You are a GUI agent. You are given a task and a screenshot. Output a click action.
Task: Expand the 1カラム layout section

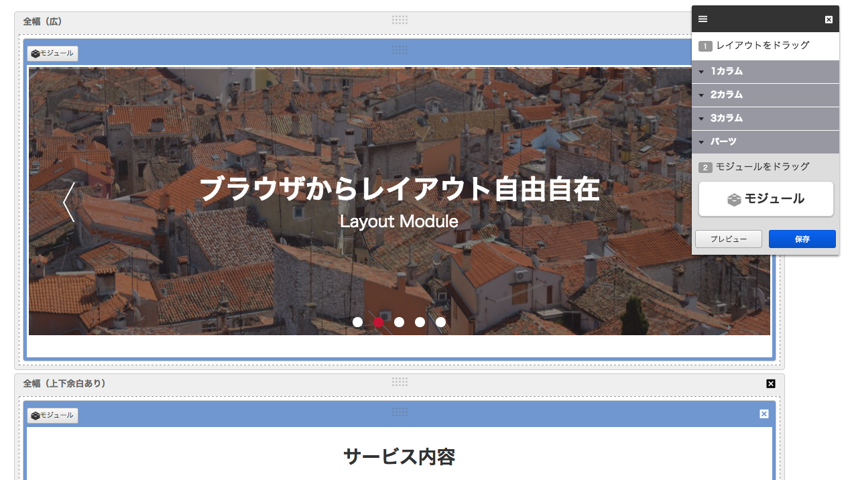(765, 71)
